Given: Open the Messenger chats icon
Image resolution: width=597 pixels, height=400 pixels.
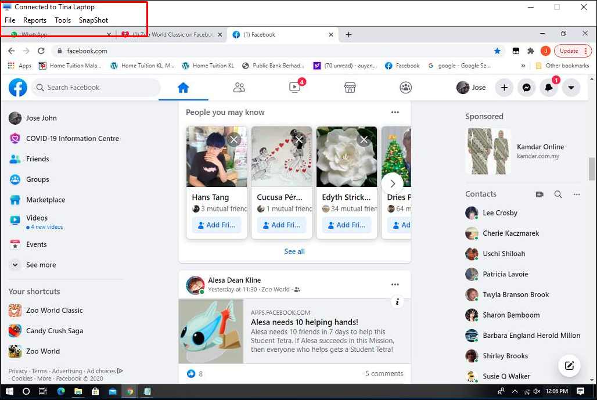Looking at the screenshot, I should 527,87.
